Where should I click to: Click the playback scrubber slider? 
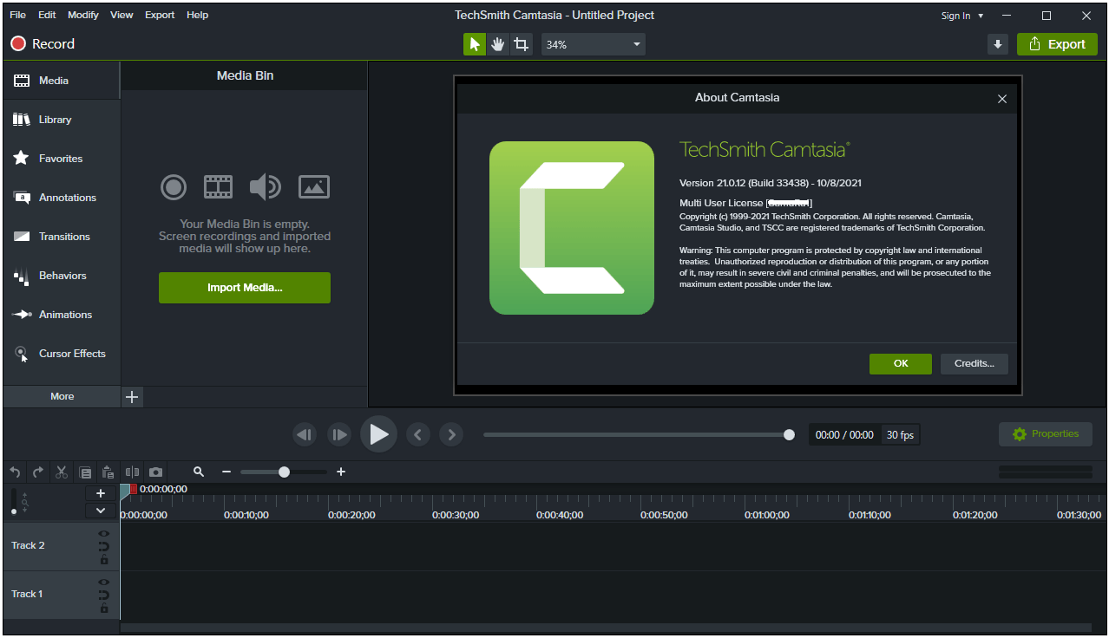(x=639, y=434)
